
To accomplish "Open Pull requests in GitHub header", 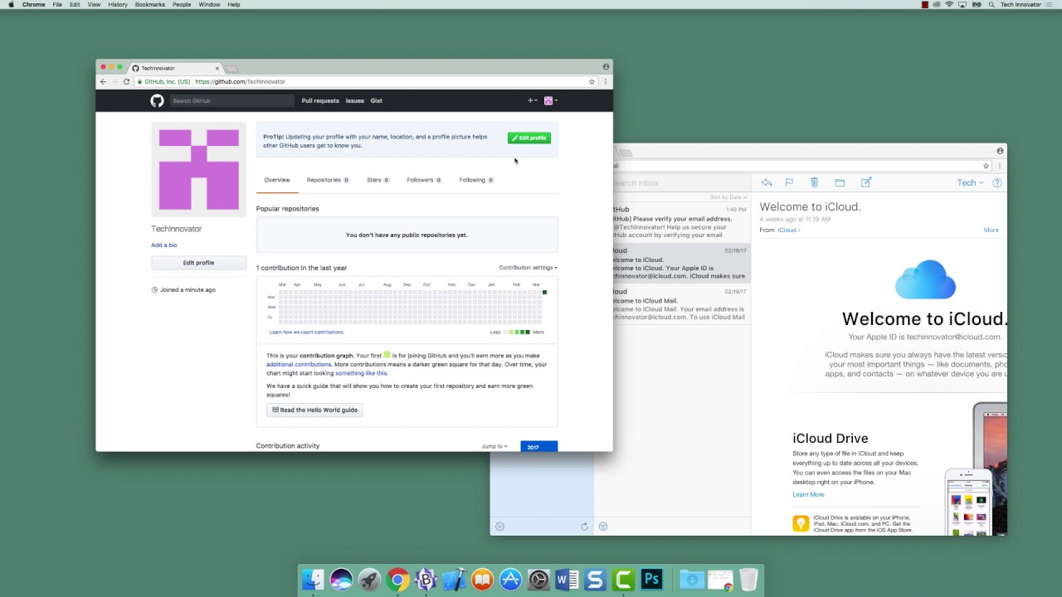I will click(320, 100).
